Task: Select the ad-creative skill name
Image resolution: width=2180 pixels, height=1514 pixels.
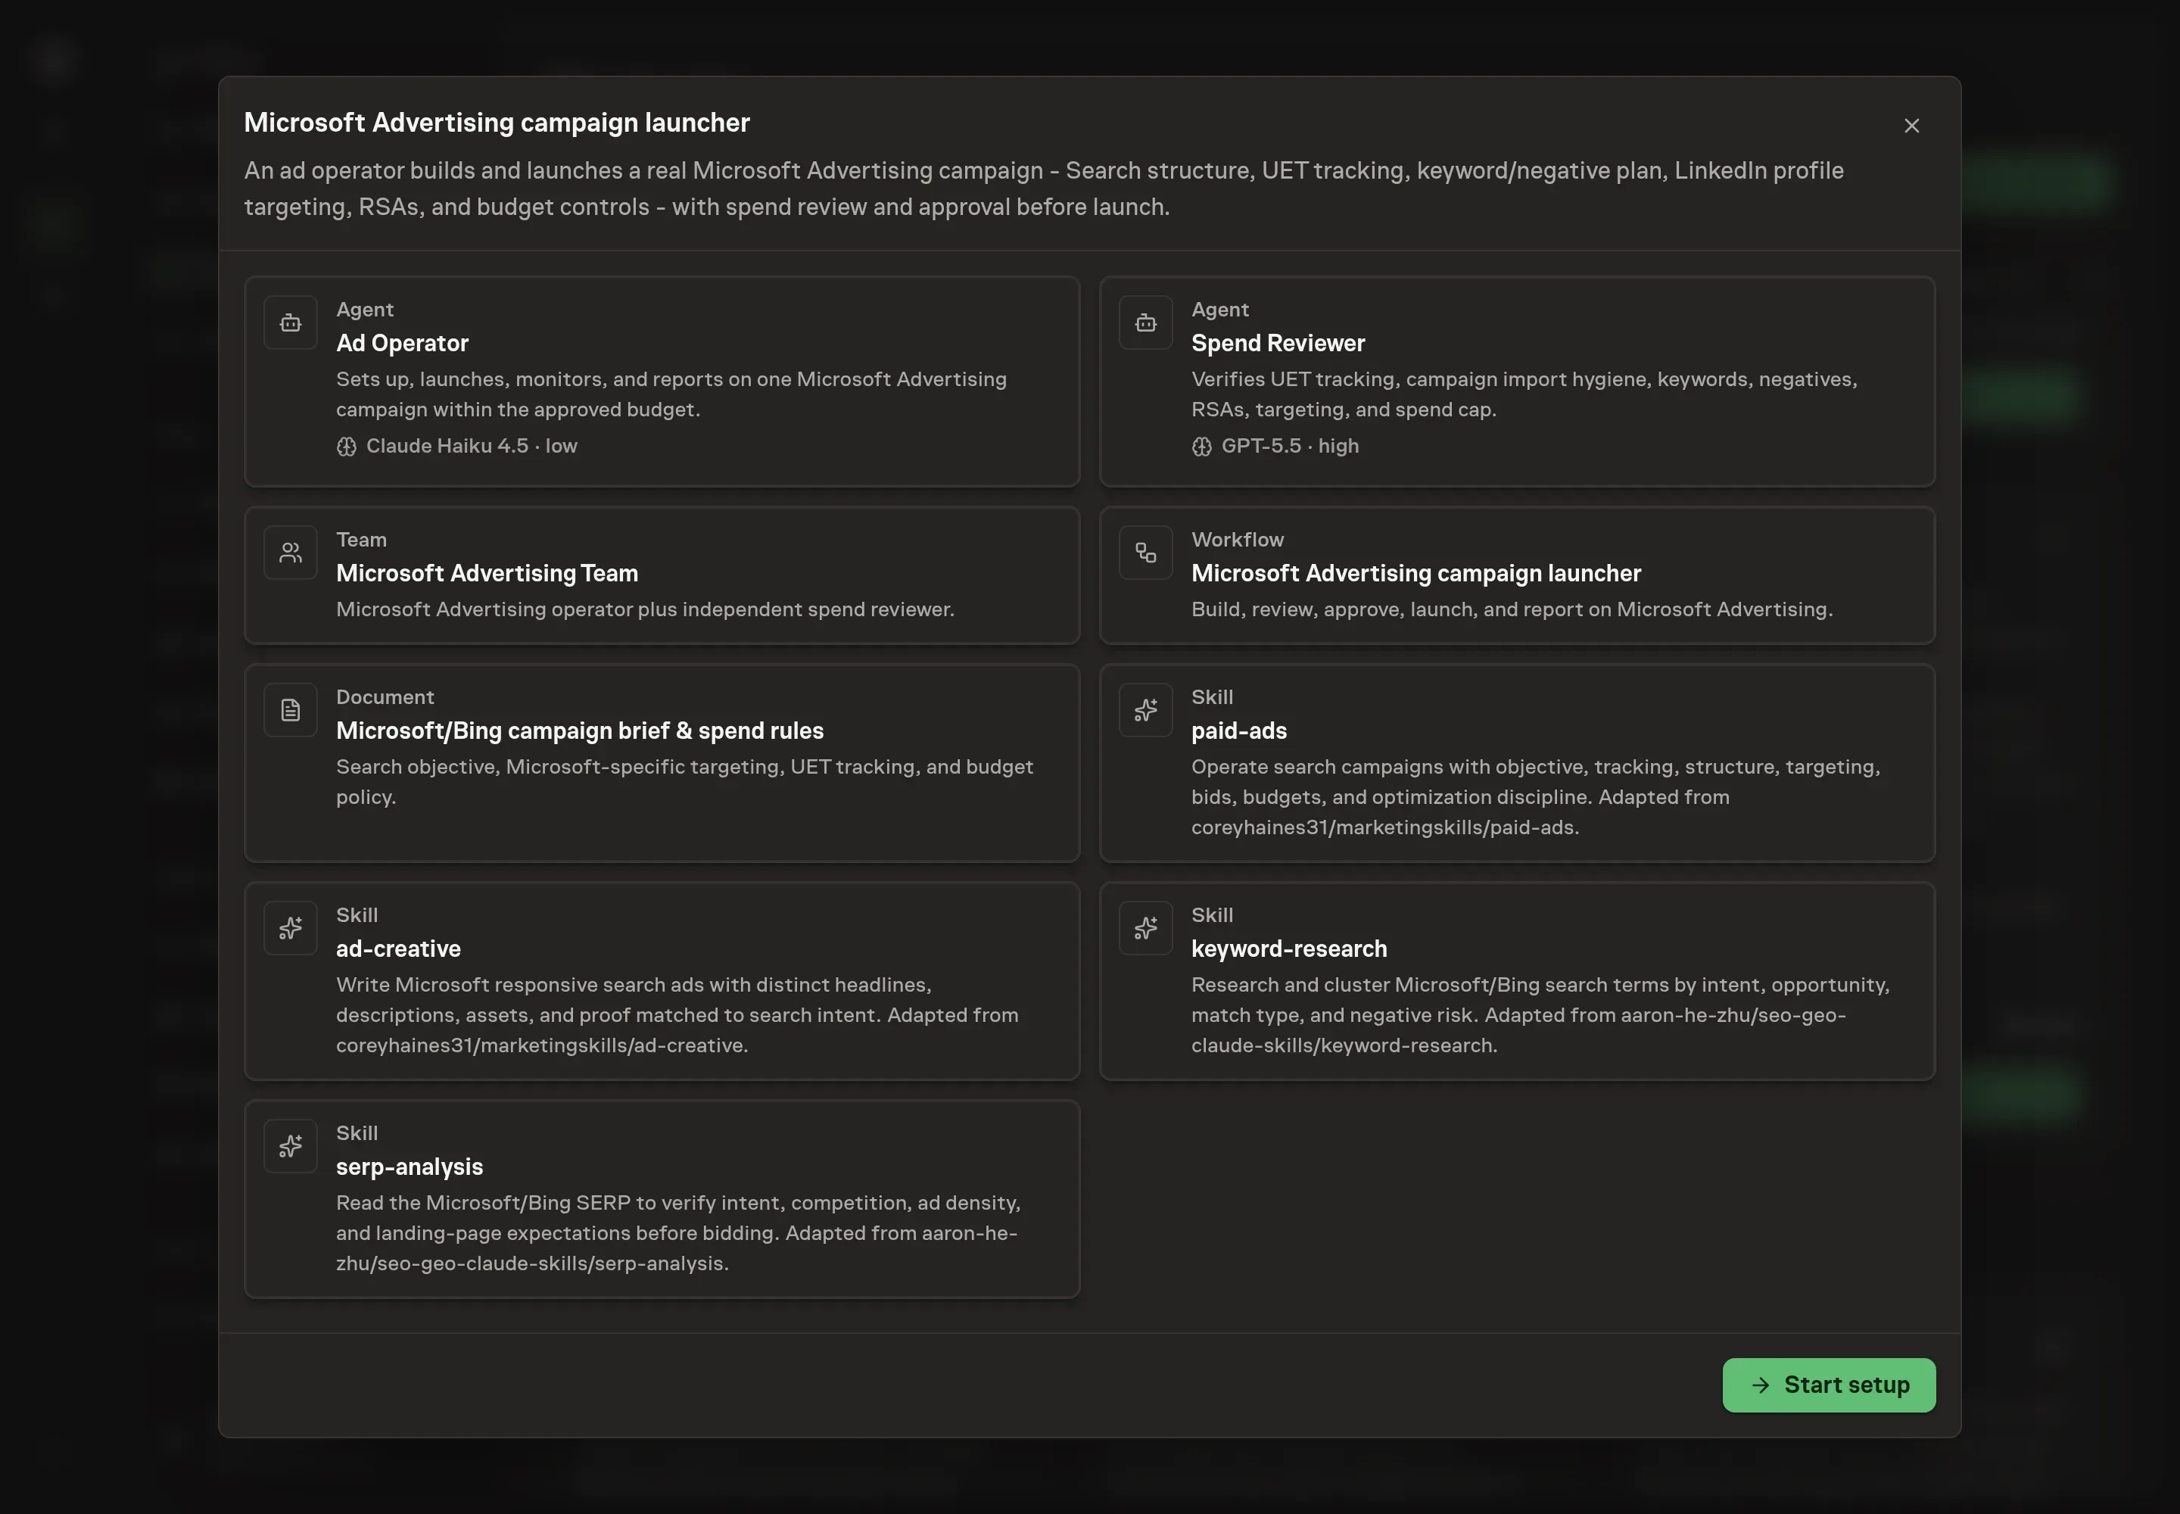Action: tap(398, 949)
